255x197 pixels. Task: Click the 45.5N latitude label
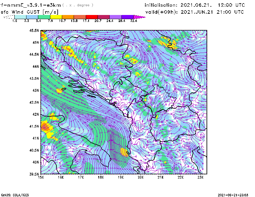point(34,30)
